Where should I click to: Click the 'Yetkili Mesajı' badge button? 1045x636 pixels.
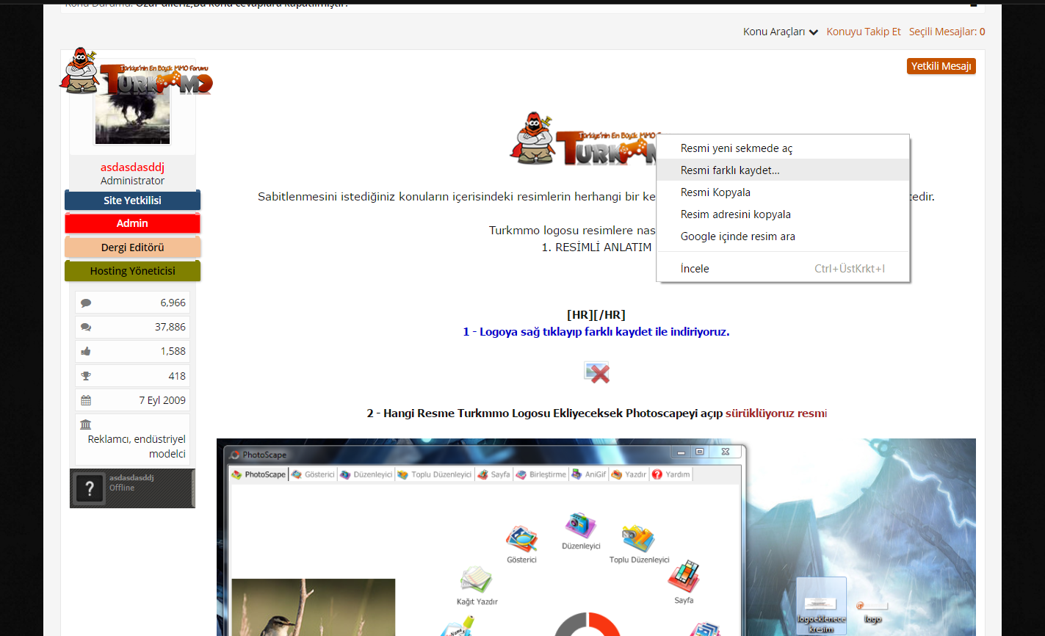[941, 66]
